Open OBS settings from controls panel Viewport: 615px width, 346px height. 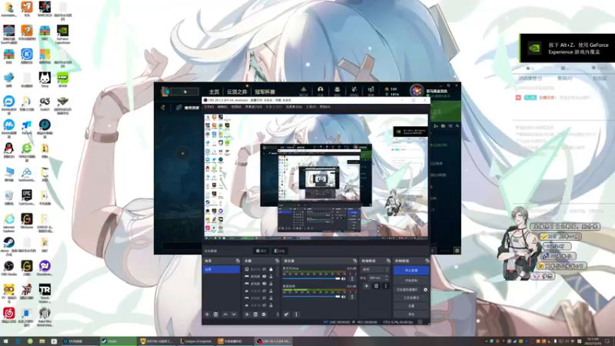(411, 306)
